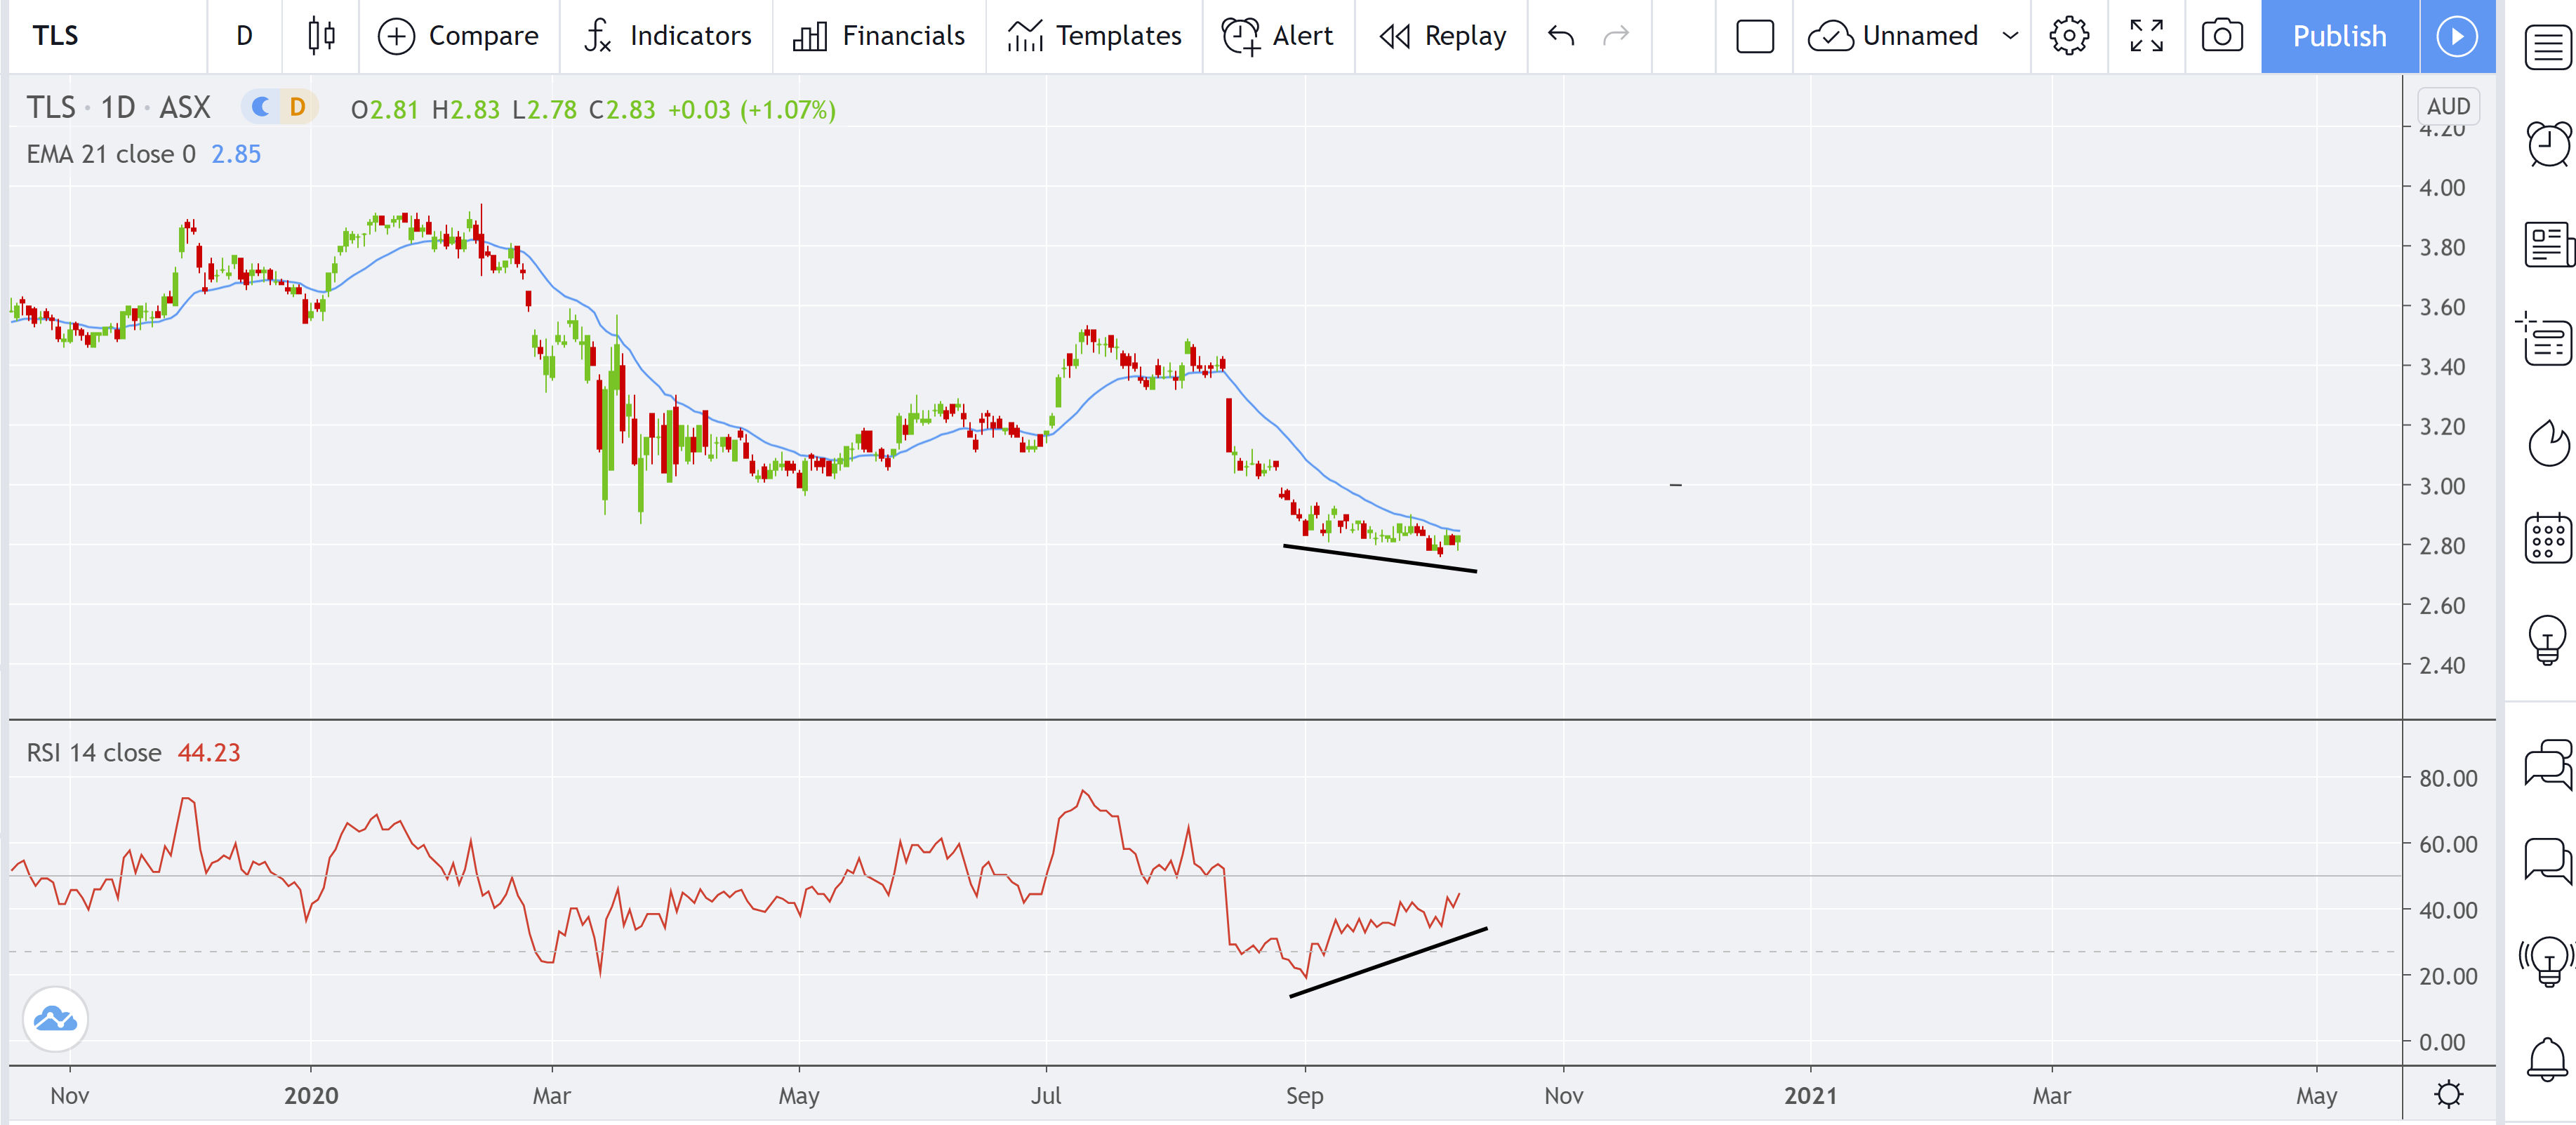Click Compare to add a symbol

[x=459, y=36]
